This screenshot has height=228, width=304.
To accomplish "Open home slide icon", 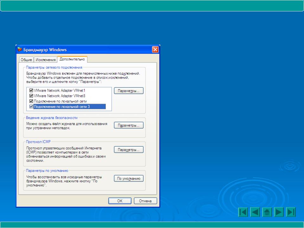I will tap(267, 212).
